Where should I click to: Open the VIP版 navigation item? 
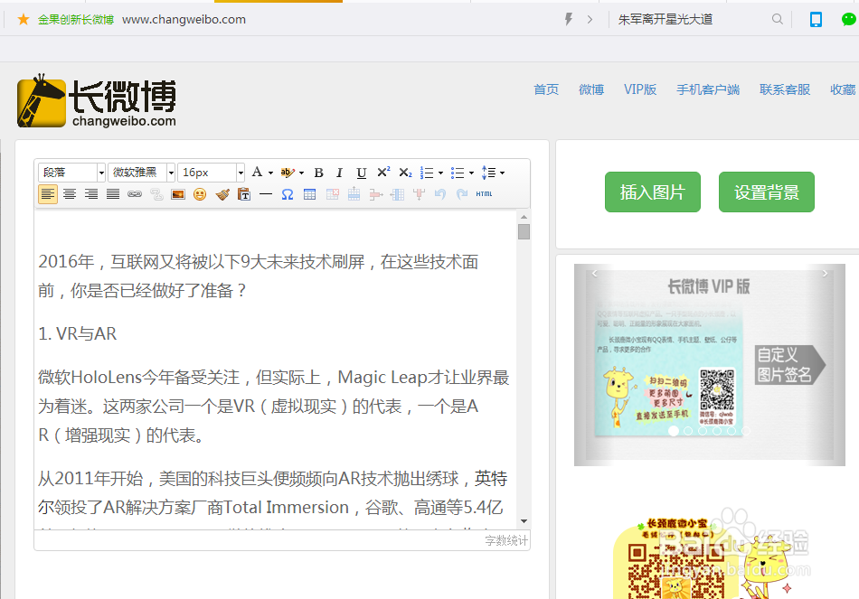640,89
